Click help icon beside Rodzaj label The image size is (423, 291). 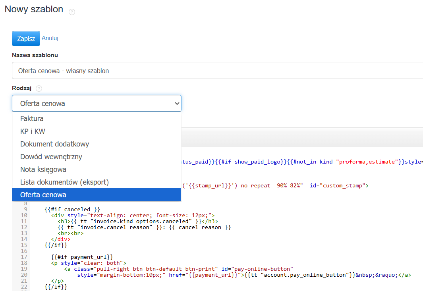coord(39,89)
